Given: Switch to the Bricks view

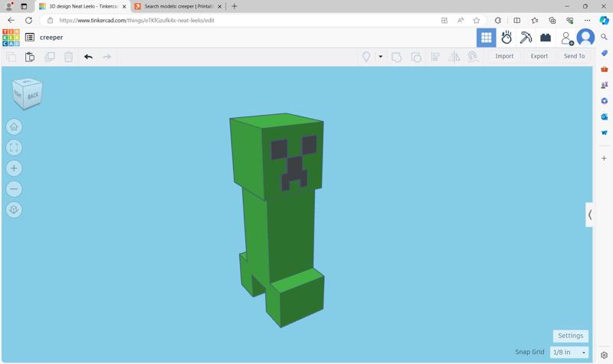Looking at the screenshot, I should click(x=546, y=38).
